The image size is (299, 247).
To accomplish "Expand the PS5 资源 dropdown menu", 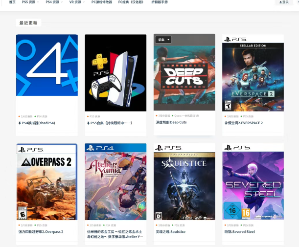I will tap(30, 2).
